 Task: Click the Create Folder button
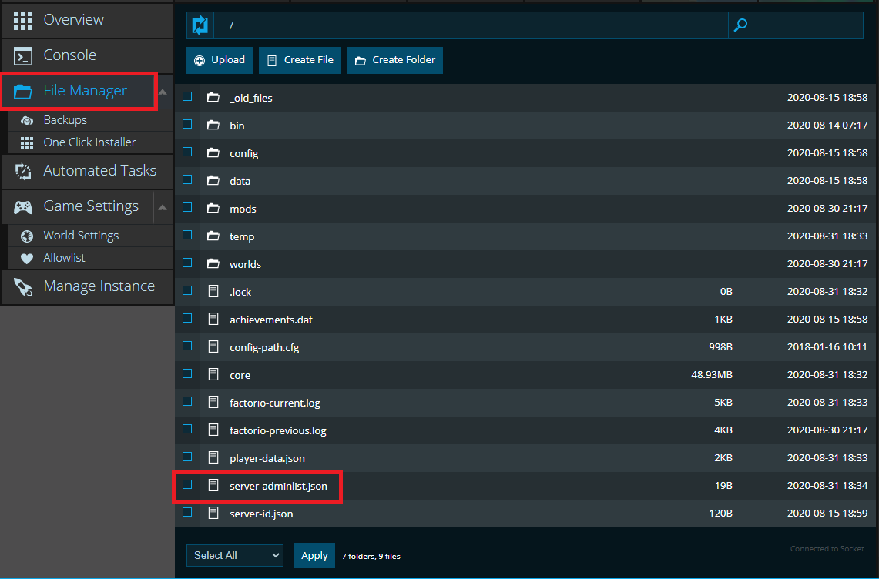click(395, 60)
